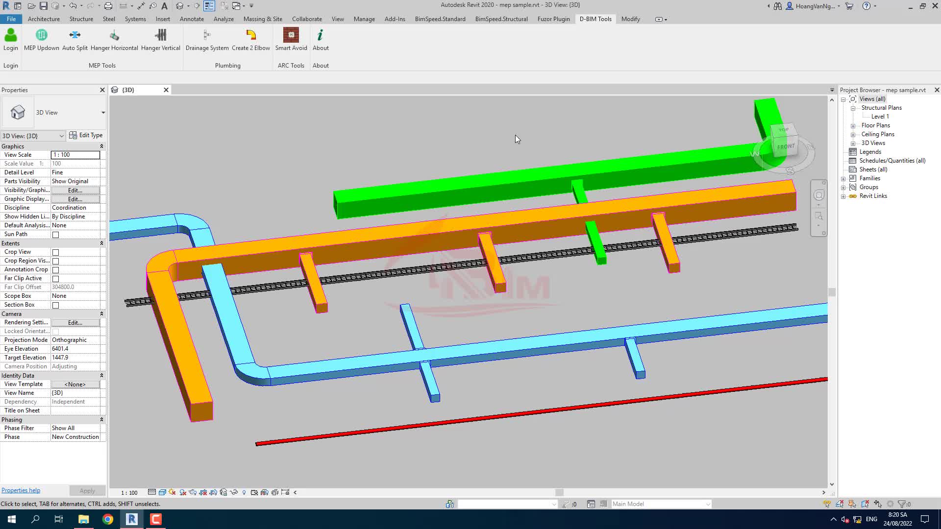Select the Text tool in Quick Access

(165, 6)
